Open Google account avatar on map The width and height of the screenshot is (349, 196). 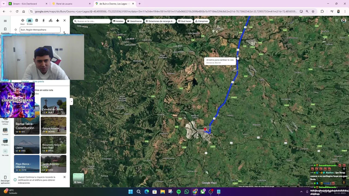344,20
